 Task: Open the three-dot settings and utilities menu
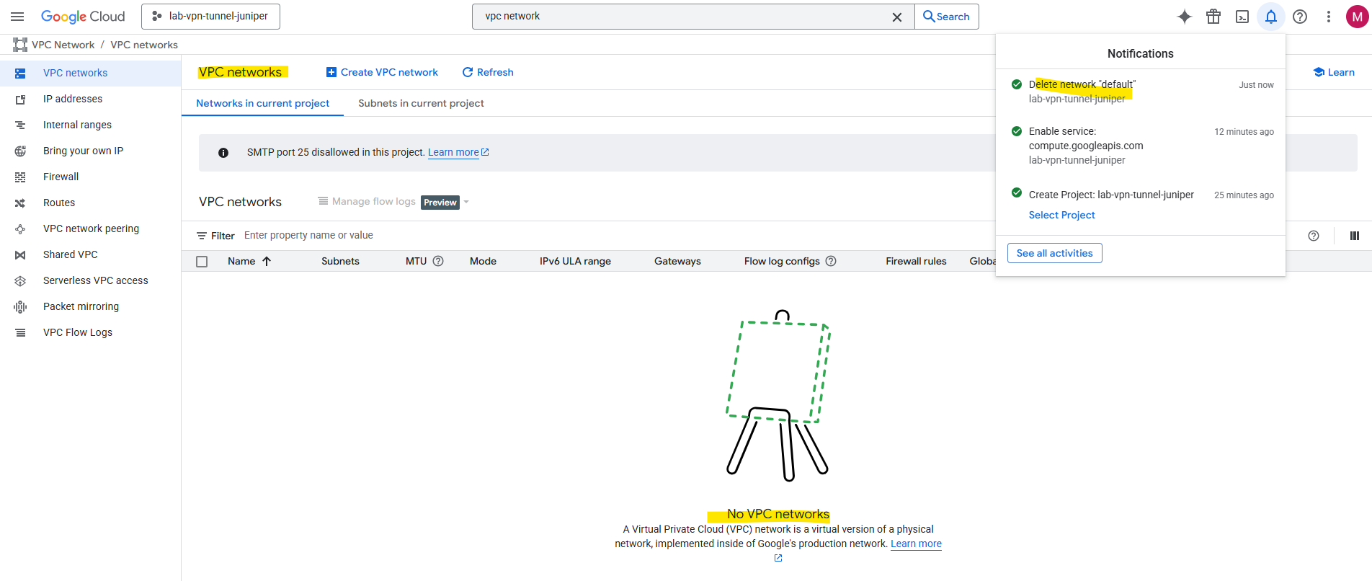1329,17
